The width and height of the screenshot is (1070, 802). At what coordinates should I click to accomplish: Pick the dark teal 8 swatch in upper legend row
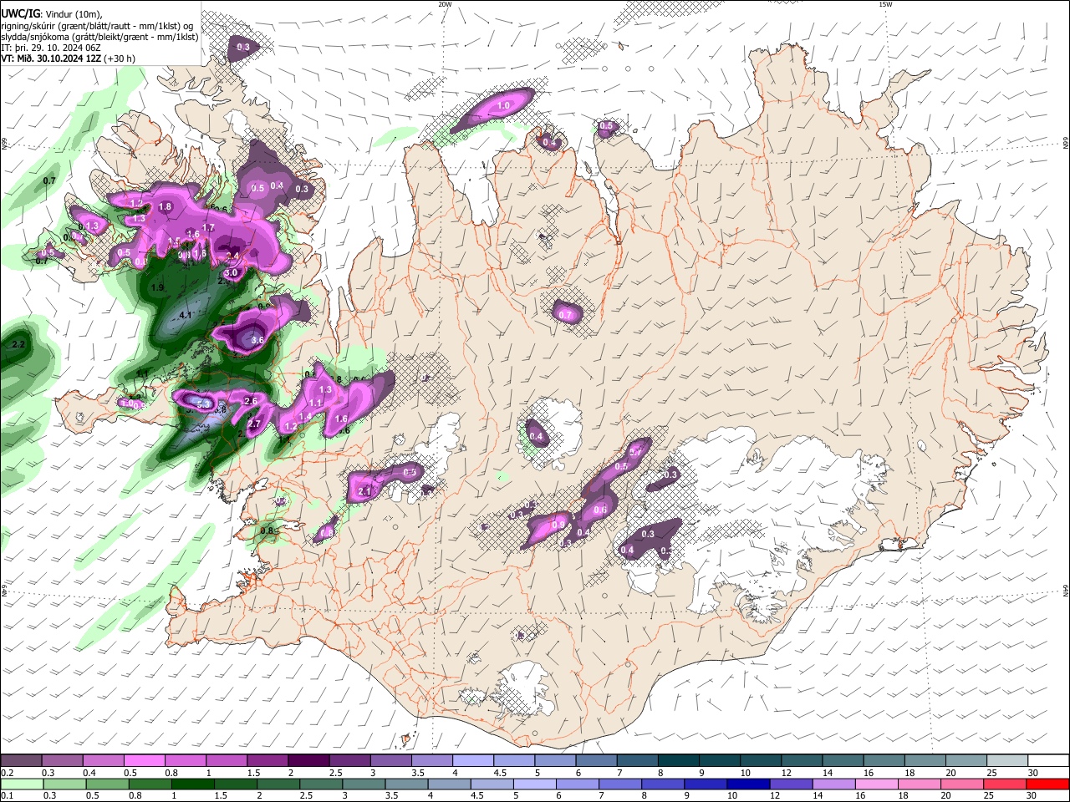pyautogui.click(x=678, y=761)
